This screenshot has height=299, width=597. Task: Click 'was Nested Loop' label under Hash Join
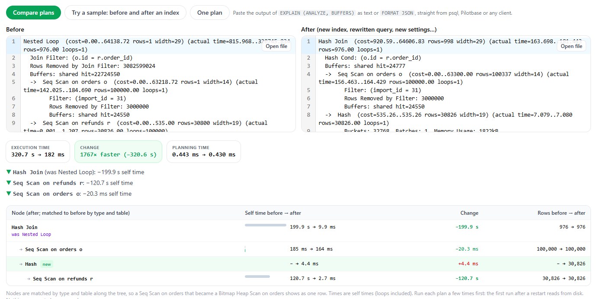[x=31, y=235]
